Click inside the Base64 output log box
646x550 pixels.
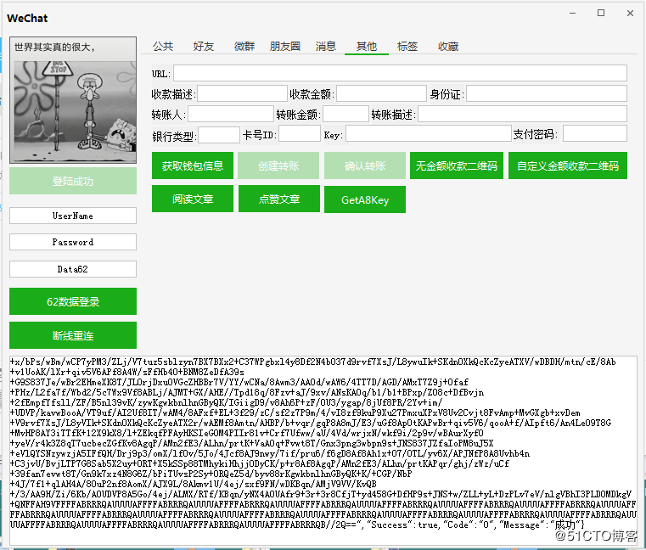323,450
